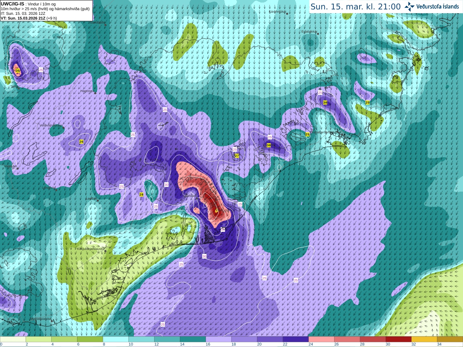
Task: Click the legend tick value 34
Action: [439, 344]
